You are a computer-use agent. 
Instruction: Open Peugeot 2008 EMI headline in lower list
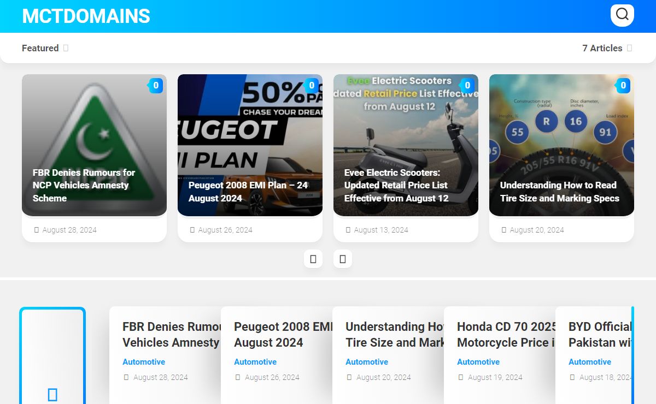(283, 335)
